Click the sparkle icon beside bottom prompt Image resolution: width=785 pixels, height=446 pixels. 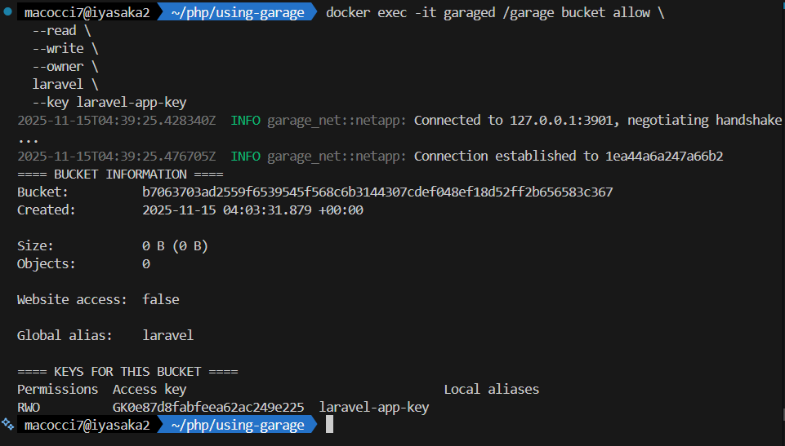click(x=7, y=425)
